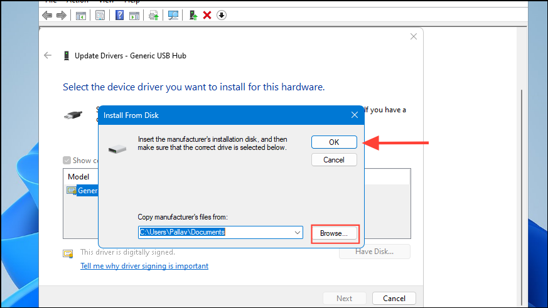Click the C:\Users\Pallav\Documents path field
The image size is (548, 308).
tap(213, 232)
